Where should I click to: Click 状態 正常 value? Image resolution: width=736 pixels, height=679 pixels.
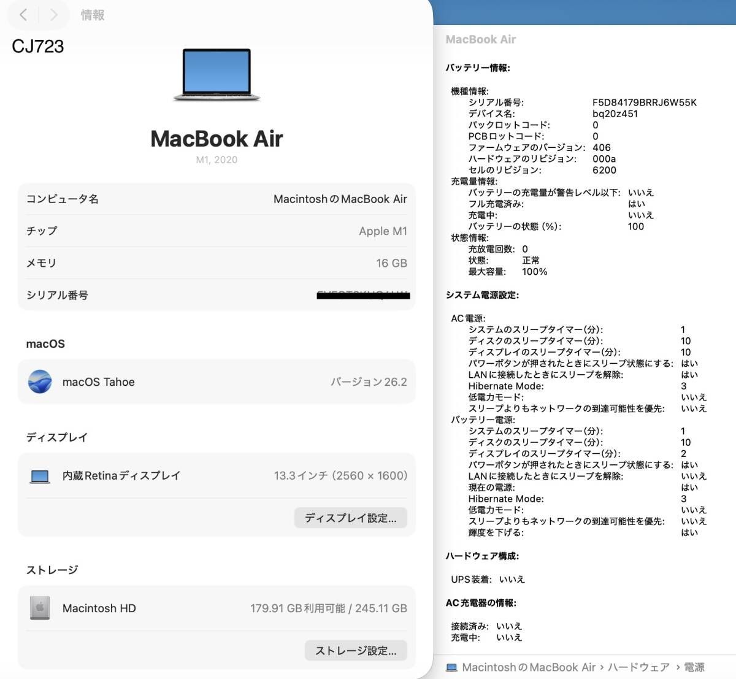pos(531,260)
